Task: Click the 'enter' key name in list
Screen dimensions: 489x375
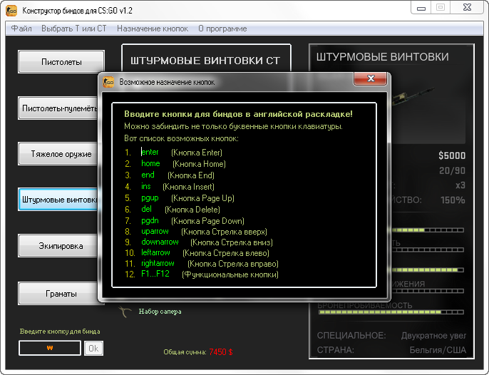Action: click(150, 152)
